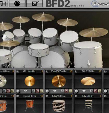The width and height of the screenshot is (109, 113).
Task: Click the LdVstltFlkT slot name
Action: pos(88,96)
